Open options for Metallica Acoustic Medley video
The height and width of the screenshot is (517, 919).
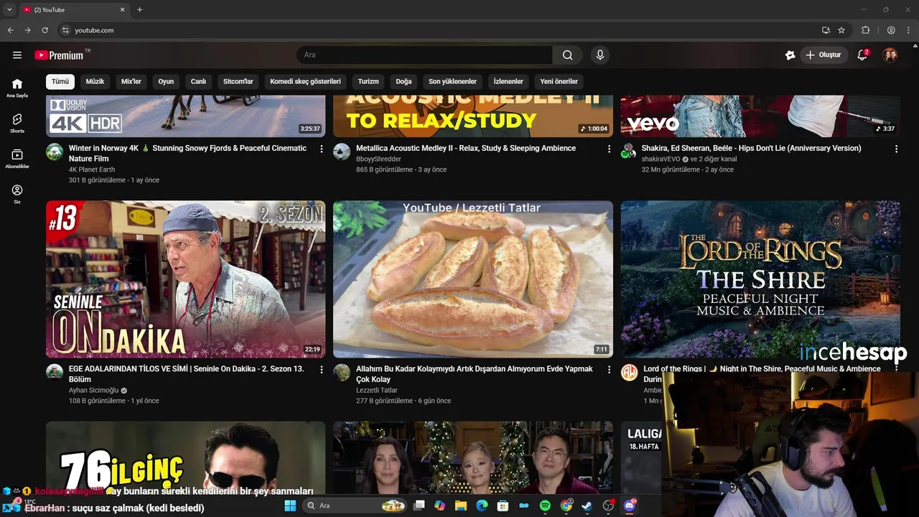[x=609, y=149]
